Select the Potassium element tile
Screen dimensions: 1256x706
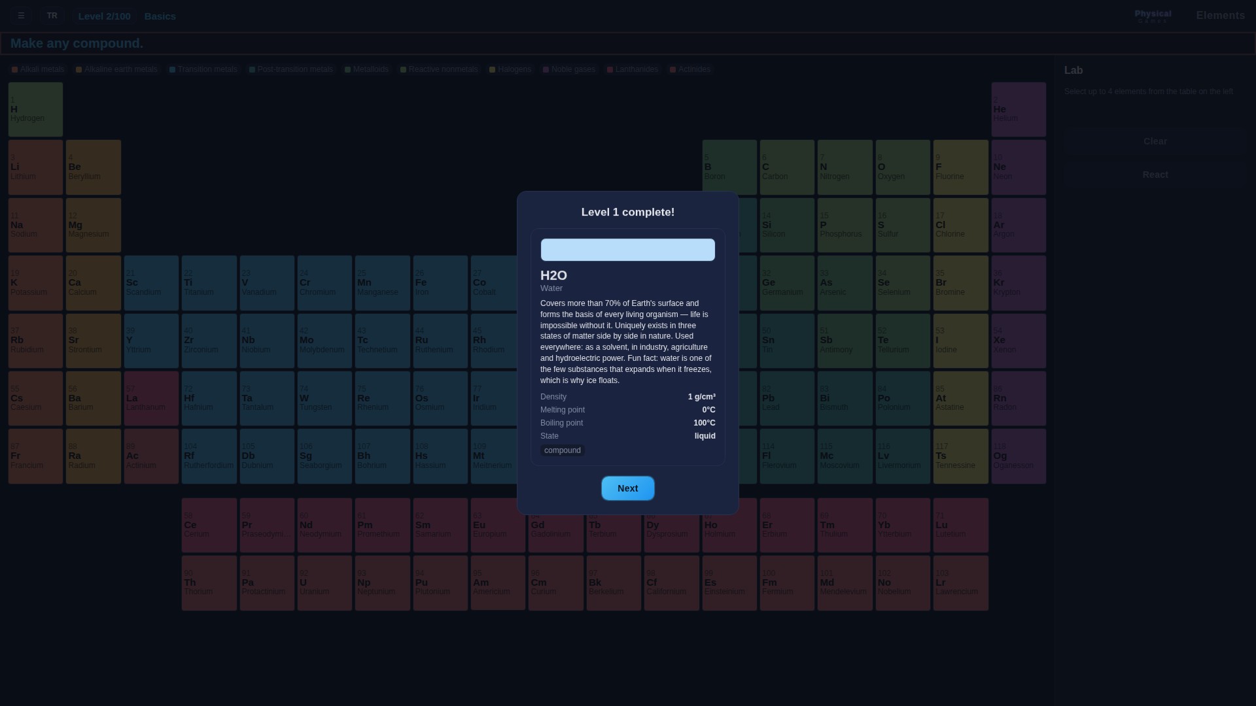35,283
